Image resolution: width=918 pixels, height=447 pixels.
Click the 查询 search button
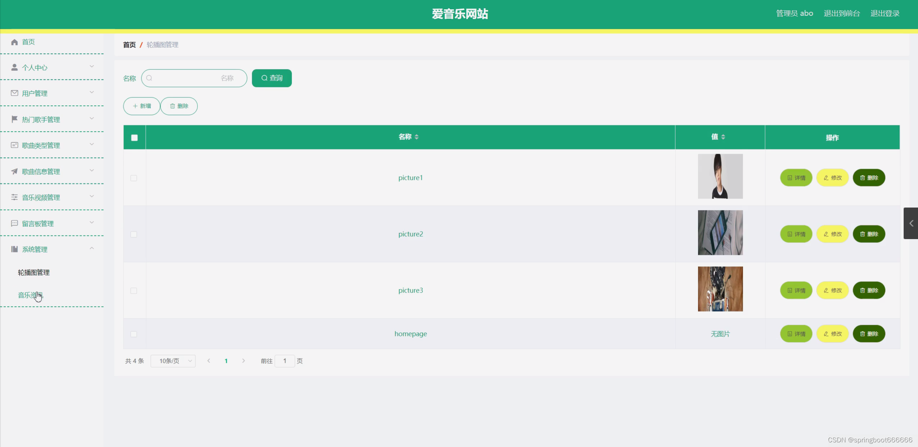(x=272, y=78)
